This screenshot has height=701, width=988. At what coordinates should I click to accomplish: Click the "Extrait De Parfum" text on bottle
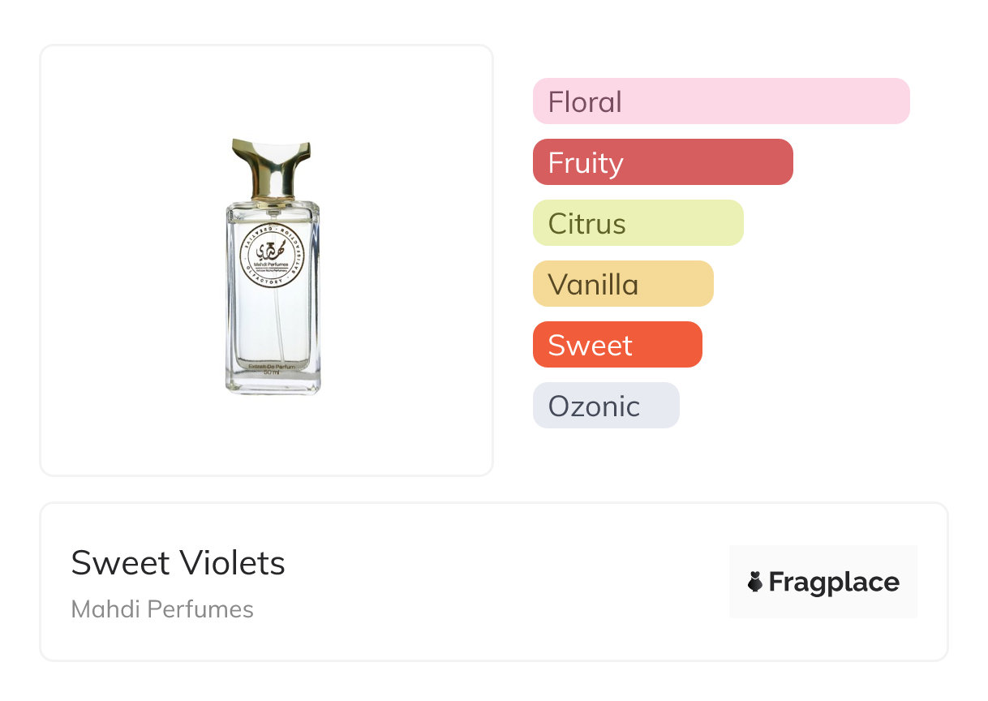coord(273,365)
